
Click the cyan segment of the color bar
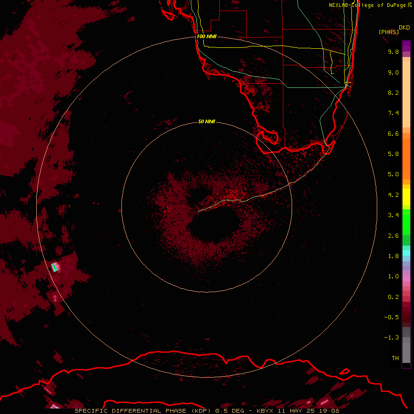point(406,253)
